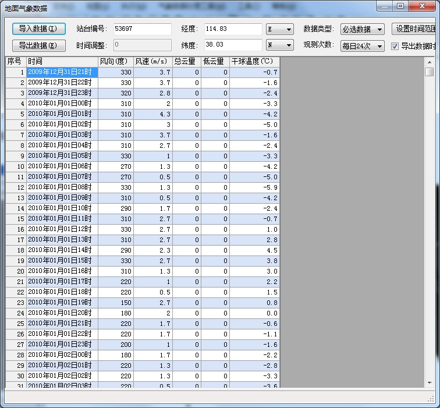
Task: Select row number 10 header
Action: click(x=16, y=166)
